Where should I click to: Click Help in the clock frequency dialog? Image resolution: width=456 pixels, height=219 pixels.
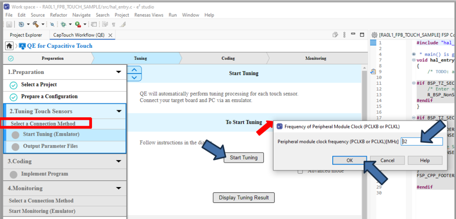[425, 160]
